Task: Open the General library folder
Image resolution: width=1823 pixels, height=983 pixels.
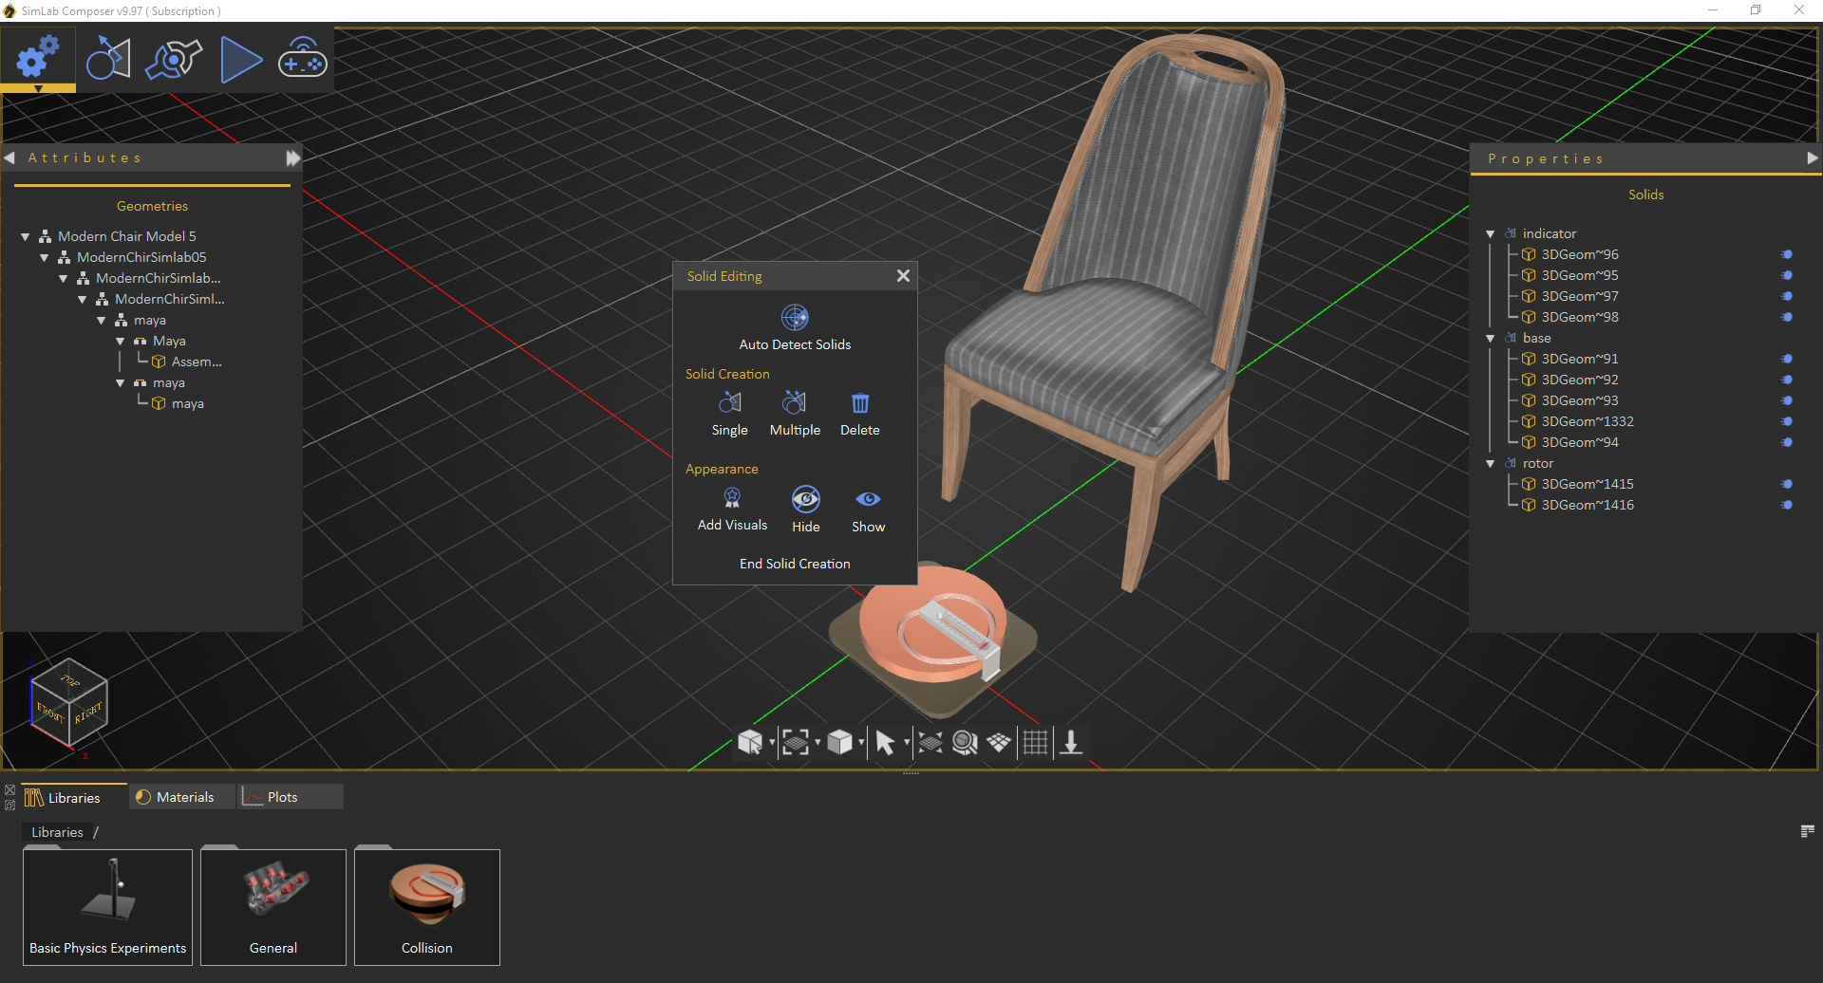Action: point(273,907)
